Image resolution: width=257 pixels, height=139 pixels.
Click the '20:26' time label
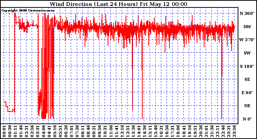click(200, 132)
